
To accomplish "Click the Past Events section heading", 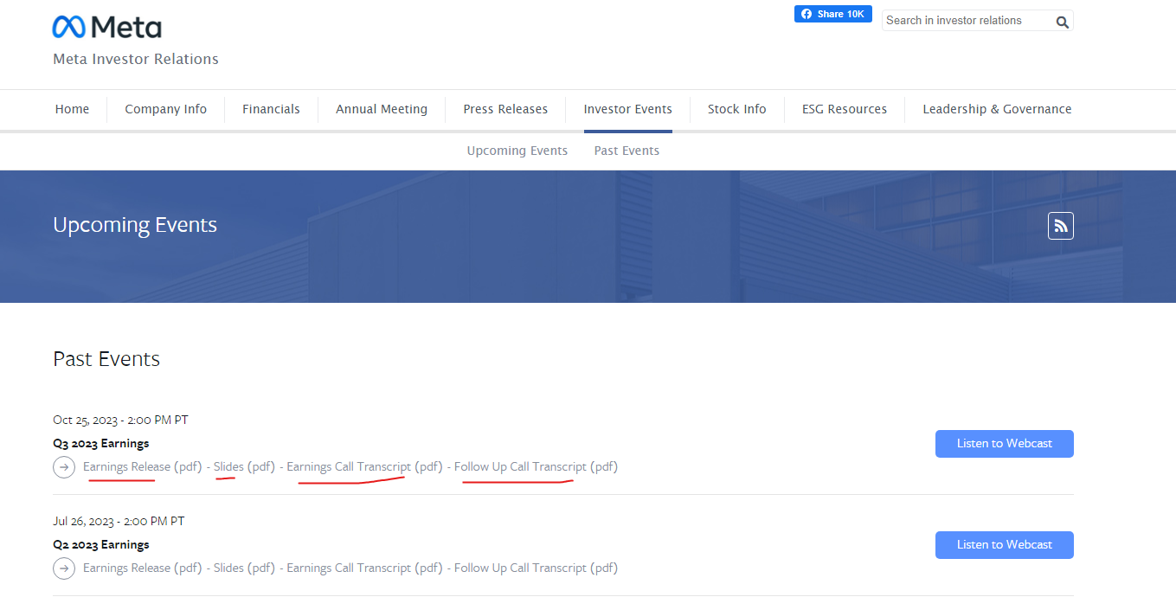I will coord(106,359).
